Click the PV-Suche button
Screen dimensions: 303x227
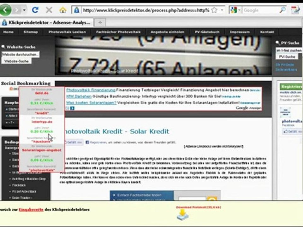click(x=287, y=56)
